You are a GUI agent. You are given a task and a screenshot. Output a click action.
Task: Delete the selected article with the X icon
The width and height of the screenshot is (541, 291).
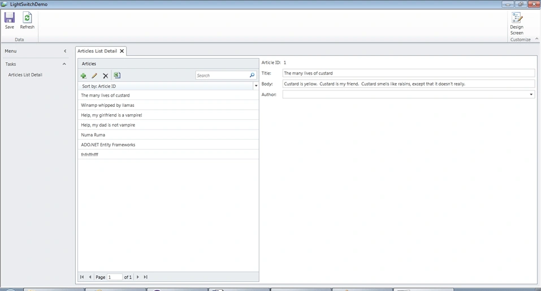point(106,76)
